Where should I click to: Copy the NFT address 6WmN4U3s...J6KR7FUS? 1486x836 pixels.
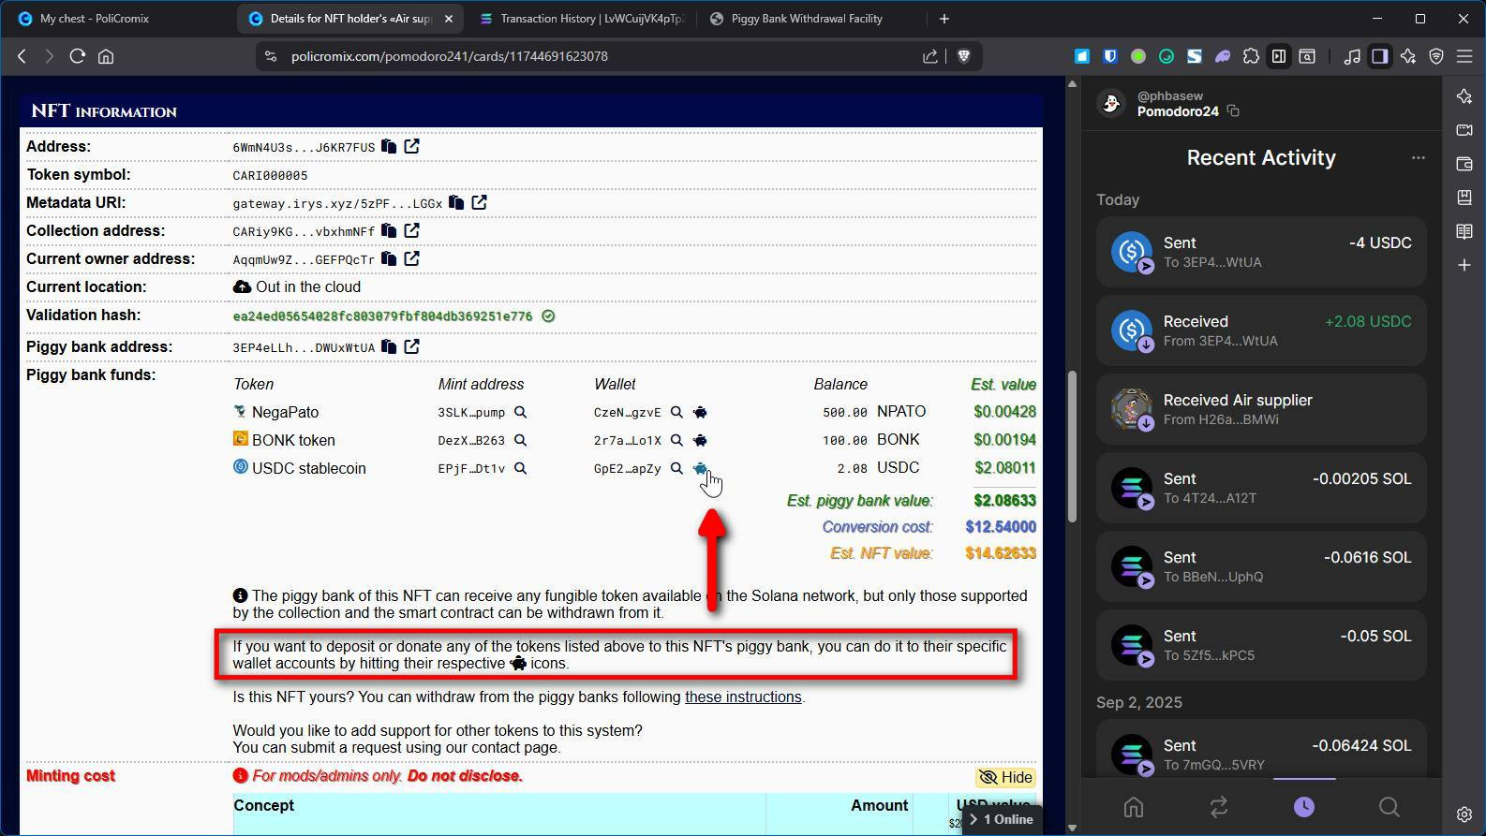389,147
